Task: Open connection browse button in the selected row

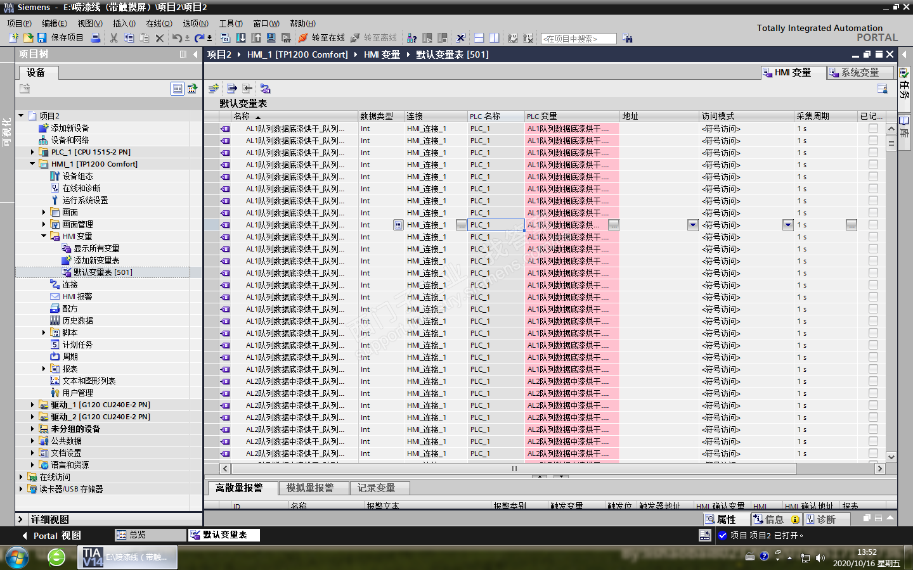Action: pos(461,225)
